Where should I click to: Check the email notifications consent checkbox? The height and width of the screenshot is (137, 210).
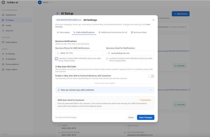click(107, 59)
